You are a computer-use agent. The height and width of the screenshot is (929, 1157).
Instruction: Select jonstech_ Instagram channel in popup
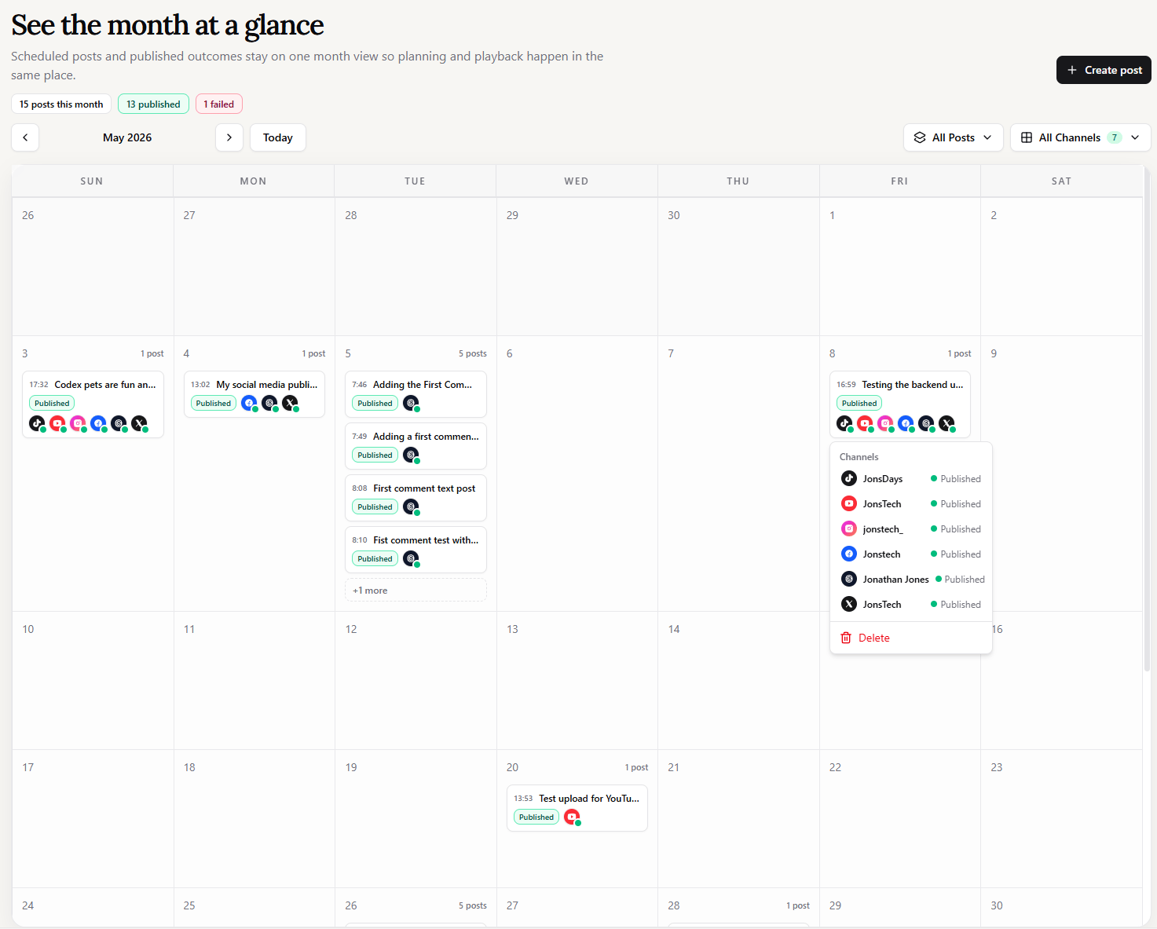pos(911,529)
